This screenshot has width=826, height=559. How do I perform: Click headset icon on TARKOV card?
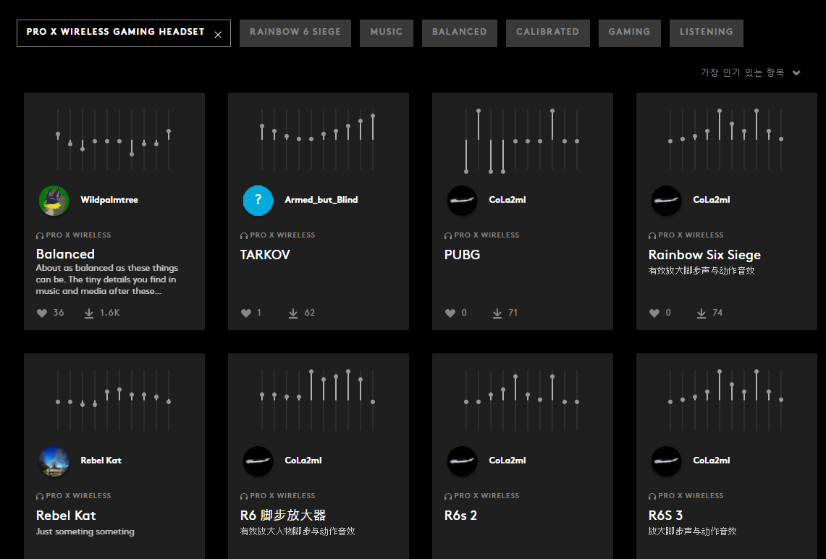pyautogui.click(x=243, y=235)
